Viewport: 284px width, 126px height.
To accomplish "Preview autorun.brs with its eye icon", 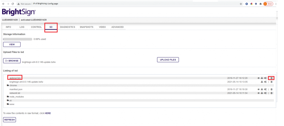I will [258, 78].
